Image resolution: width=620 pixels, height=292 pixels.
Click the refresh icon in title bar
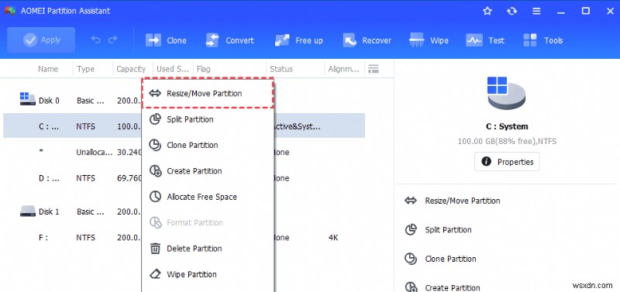(x=512, y=11)
